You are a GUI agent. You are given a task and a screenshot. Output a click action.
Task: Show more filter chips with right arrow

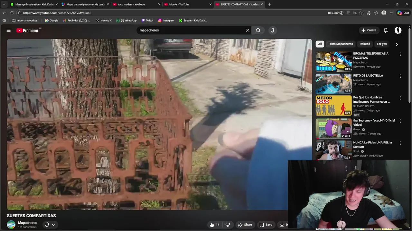coord(397,44)
